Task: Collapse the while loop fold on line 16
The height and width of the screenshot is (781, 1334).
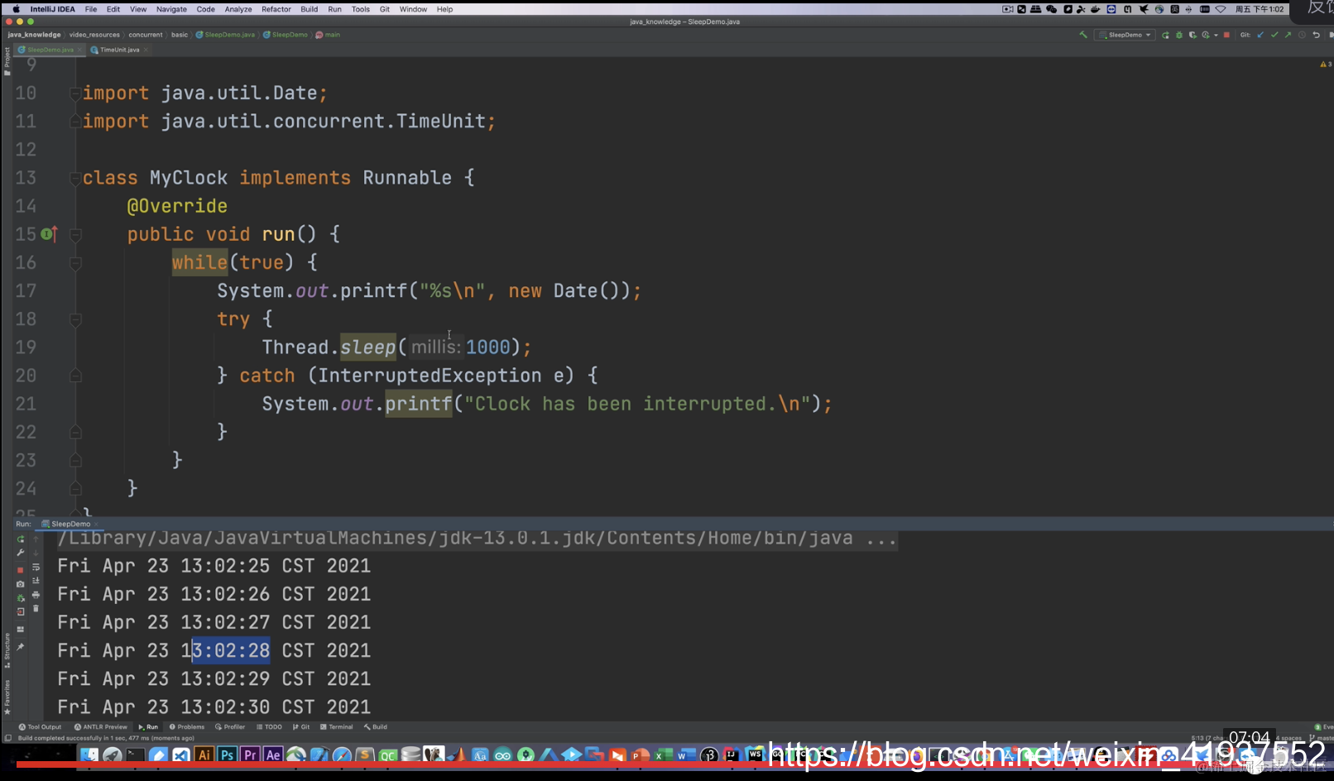Action: (75, 263)
